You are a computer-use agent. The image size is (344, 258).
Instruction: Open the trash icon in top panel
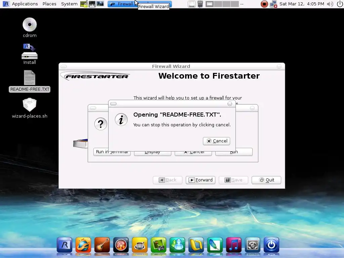200,4
